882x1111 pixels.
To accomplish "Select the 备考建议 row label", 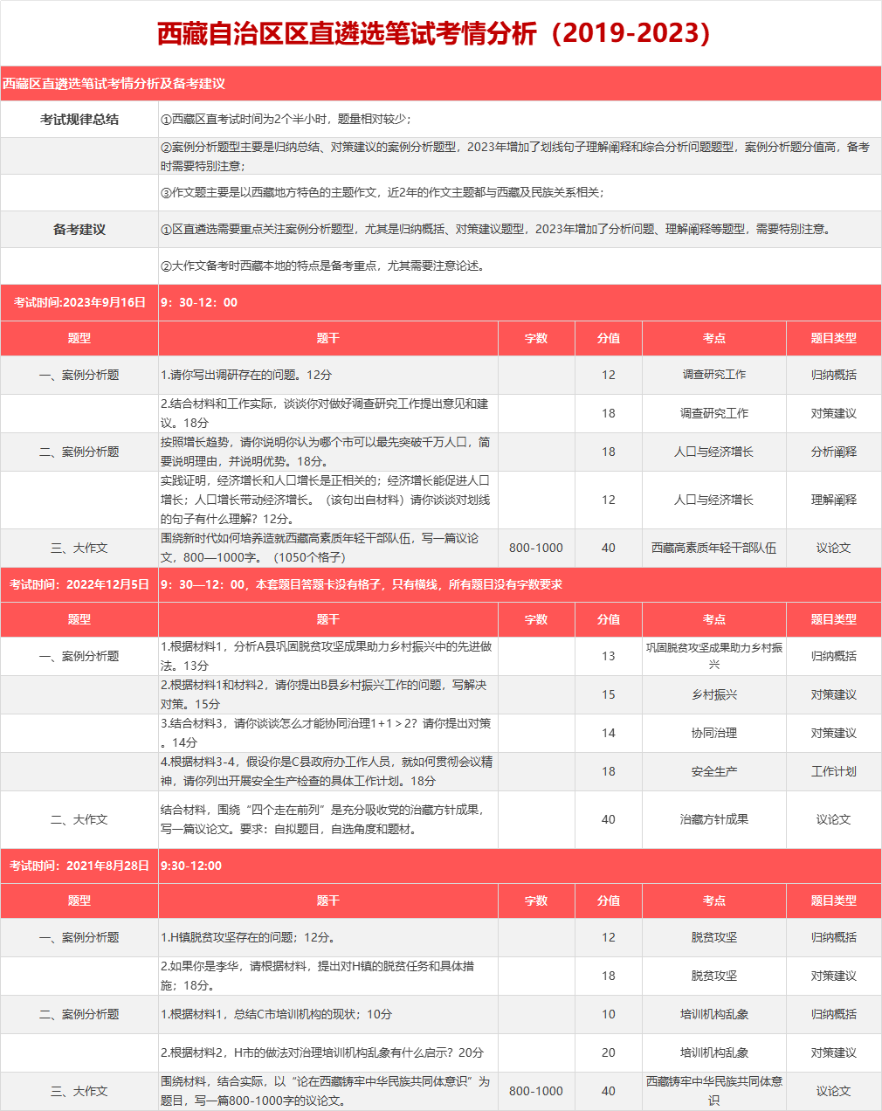I will 79,230.
